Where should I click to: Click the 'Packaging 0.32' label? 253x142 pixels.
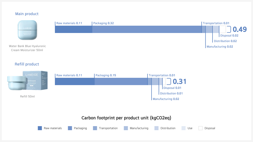click(x=103, y=23)
